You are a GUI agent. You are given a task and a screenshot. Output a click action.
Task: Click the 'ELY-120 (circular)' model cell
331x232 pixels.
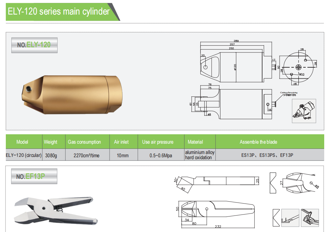point(24,155)
